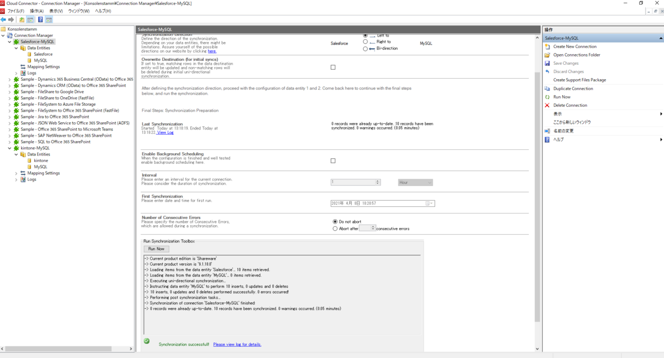
Task: Click 'Please view log for details' link
Action: [237, 345]
